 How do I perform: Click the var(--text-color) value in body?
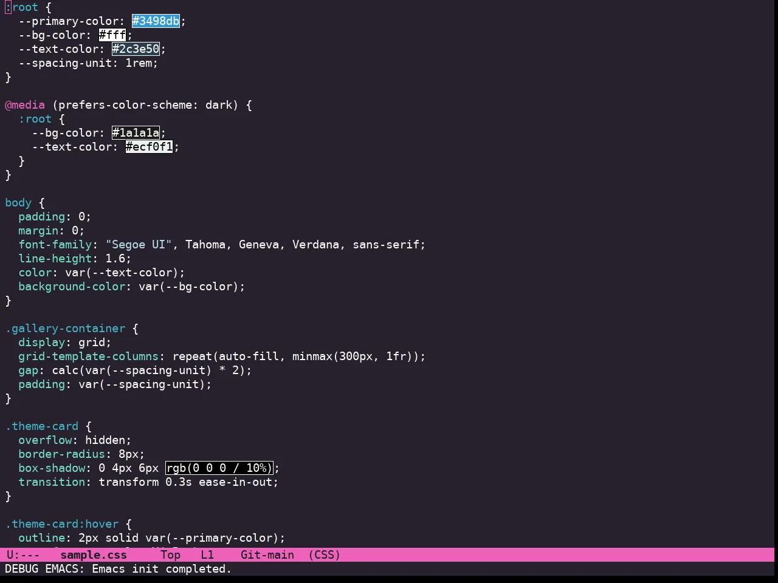(x=122, y=273)
